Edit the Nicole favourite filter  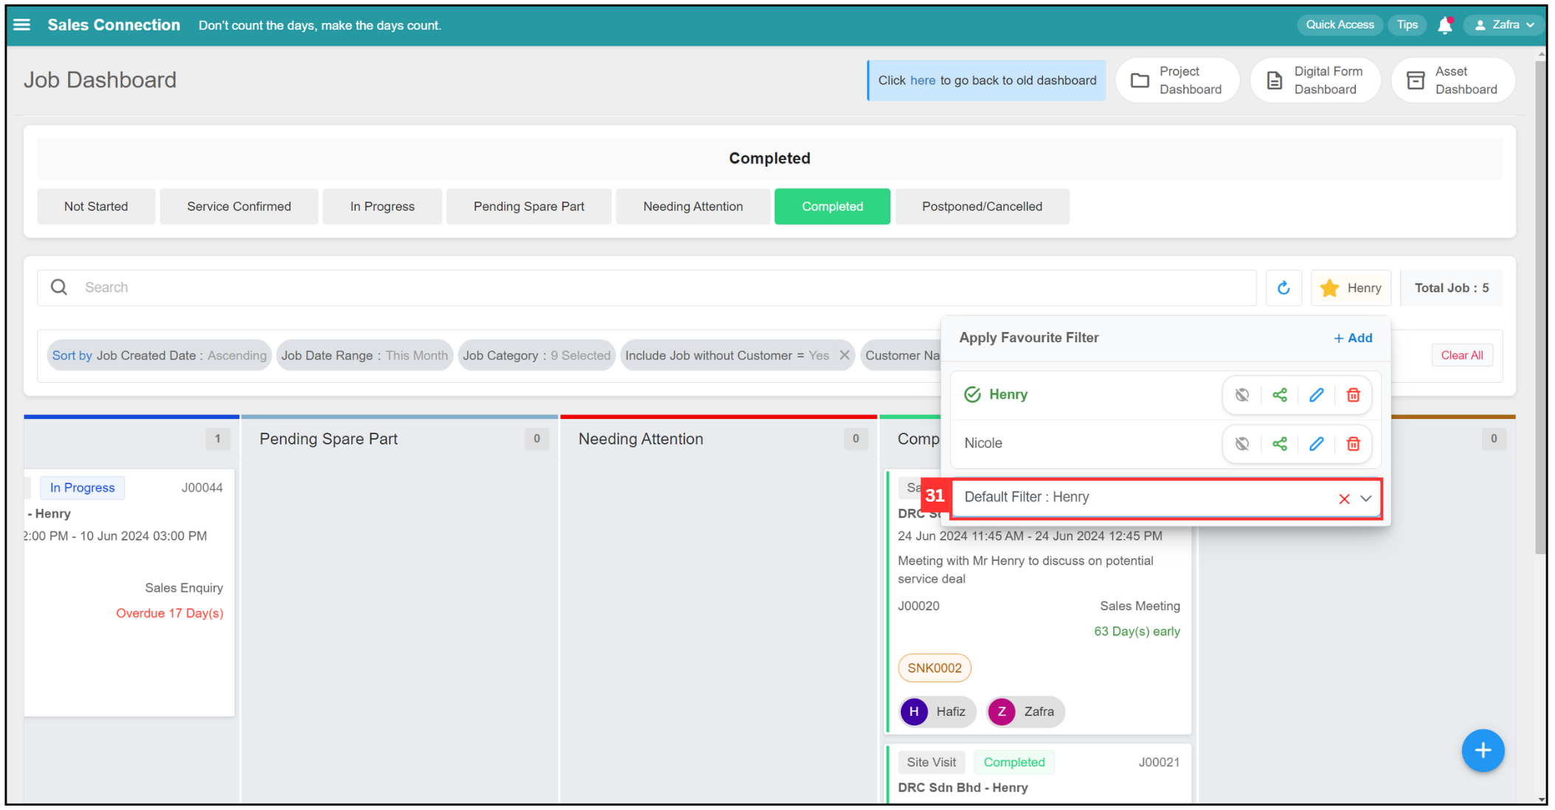(x=1317, y=443)
